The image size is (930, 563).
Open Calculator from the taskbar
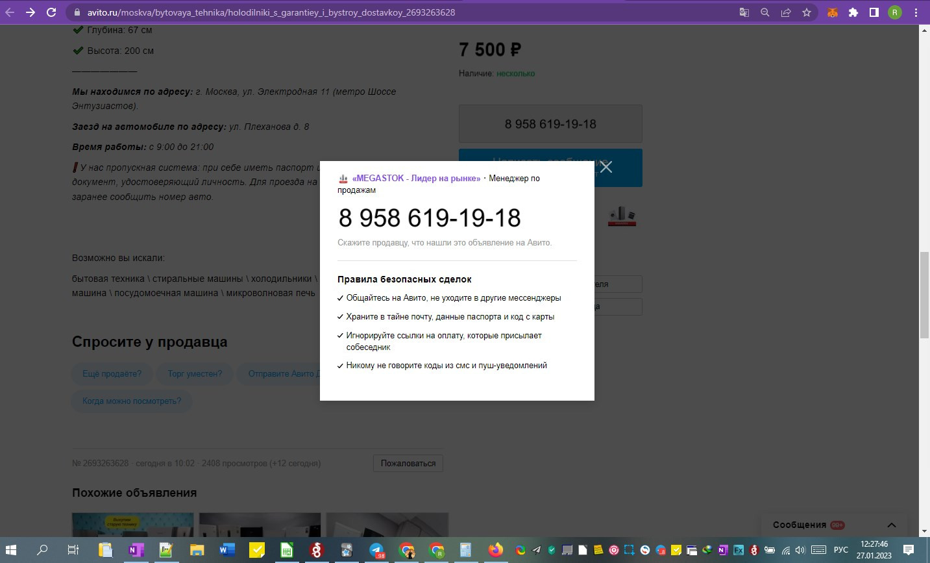[465, 551]
